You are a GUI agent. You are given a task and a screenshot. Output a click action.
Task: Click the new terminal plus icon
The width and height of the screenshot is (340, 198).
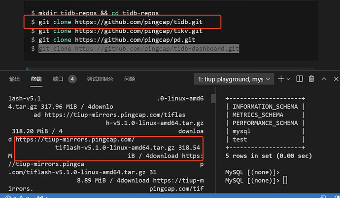(x=281, y=79)
